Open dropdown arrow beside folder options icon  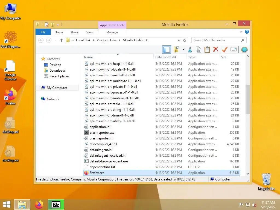[x=183, y=49]
